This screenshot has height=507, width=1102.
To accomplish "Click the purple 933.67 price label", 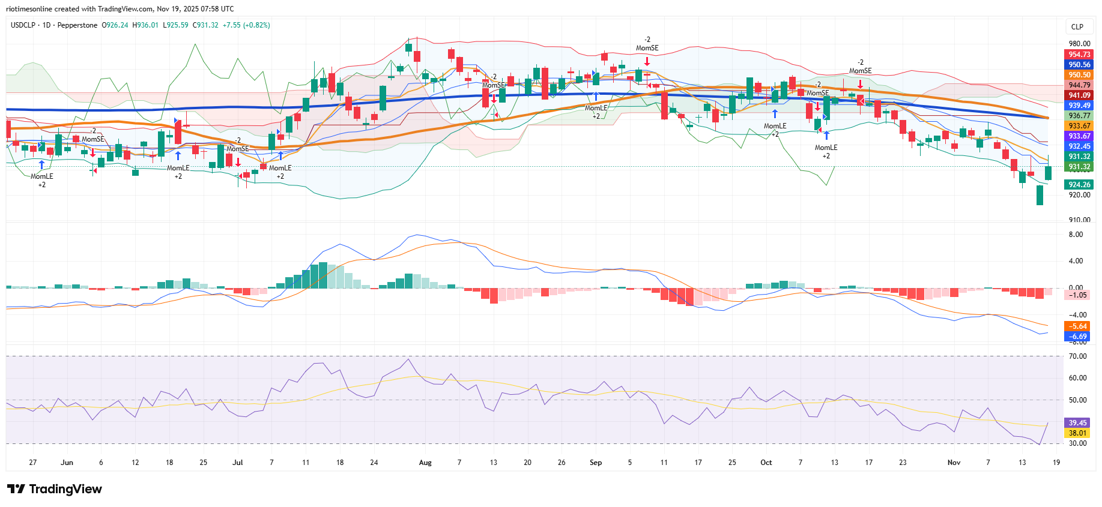I will click(x=1079, y=136).
